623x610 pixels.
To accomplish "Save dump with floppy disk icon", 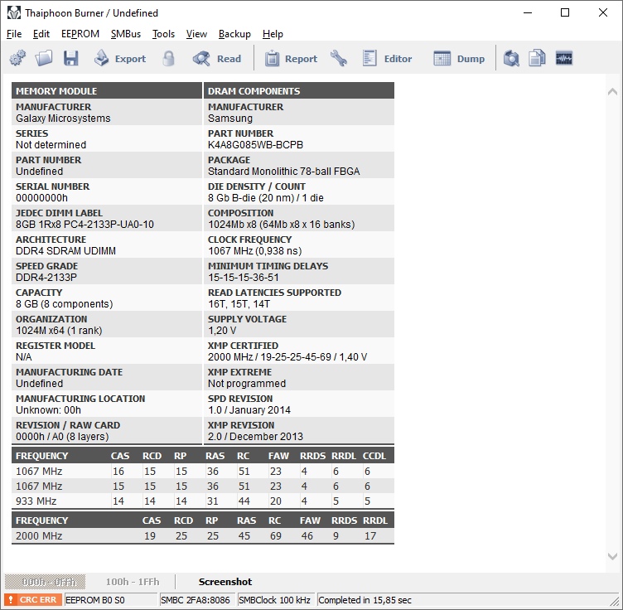I will pyautogui.click(x=70, y=58).
